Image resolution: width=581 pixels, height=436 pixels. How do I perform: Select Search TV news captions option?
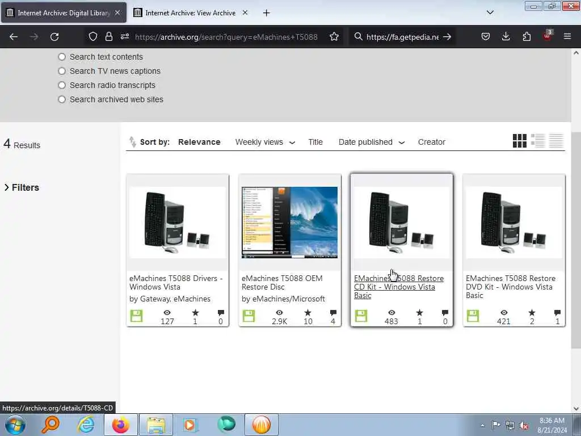(62, 71)
